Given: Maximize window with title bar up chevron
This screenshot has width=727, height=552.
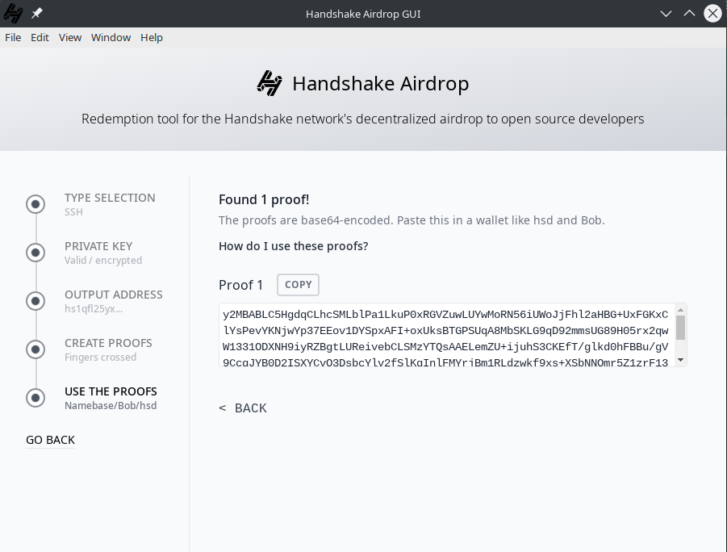Looking at the screenshot, I should click(x=689, y=14).
